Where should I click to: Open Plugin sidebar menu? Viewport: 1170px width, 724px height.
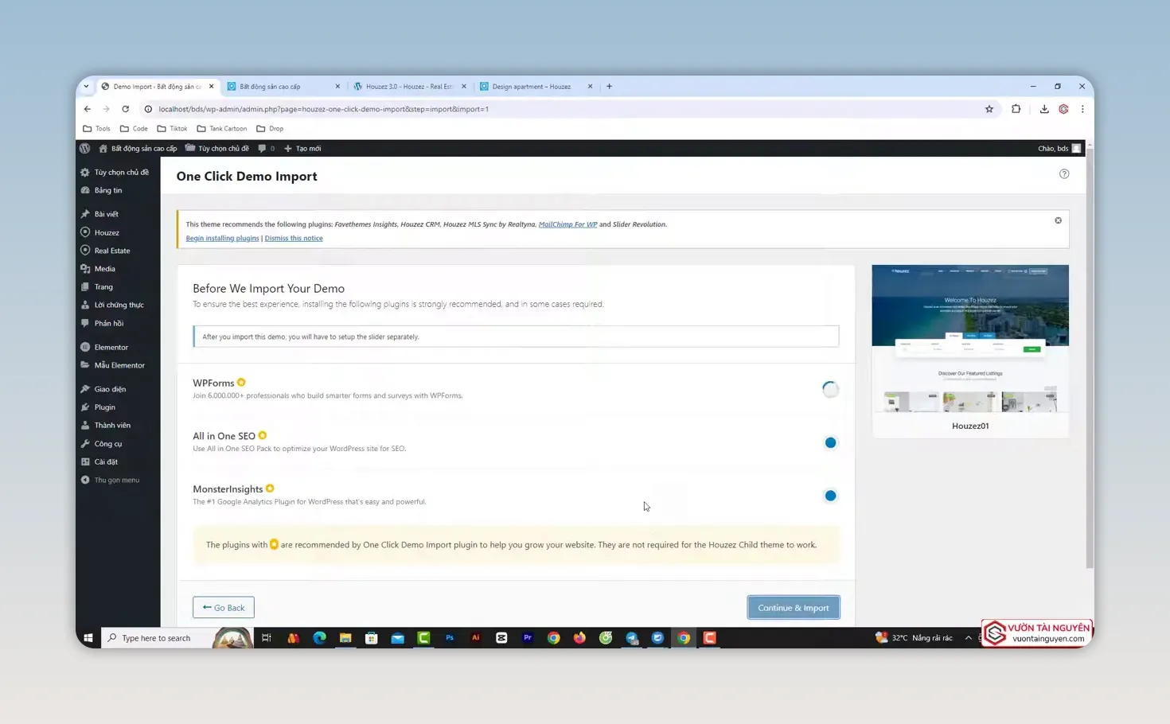coord(118,407)
